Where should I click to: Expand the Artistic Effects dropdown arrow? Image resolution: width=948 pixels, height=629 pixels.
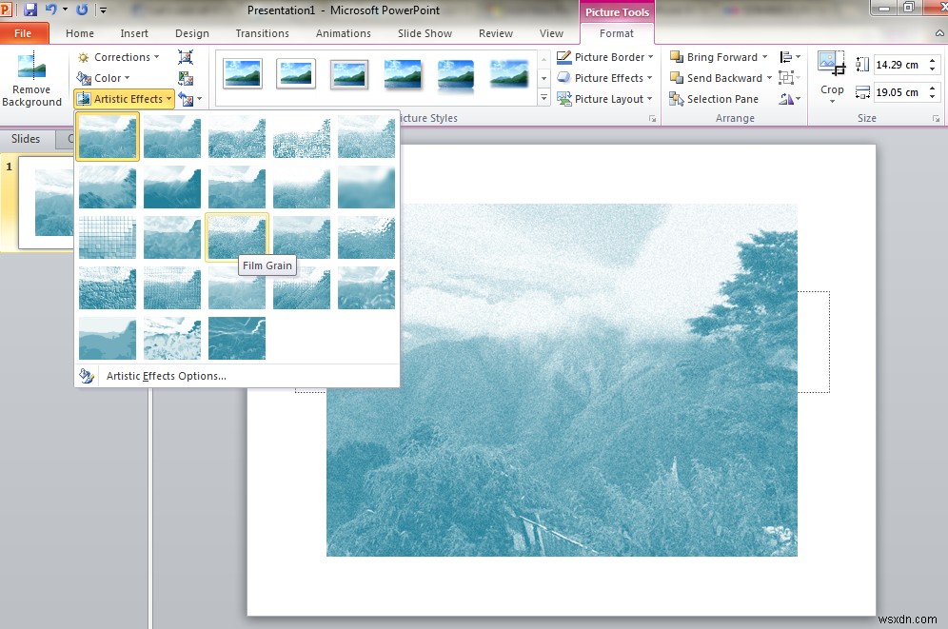point(168,98)
